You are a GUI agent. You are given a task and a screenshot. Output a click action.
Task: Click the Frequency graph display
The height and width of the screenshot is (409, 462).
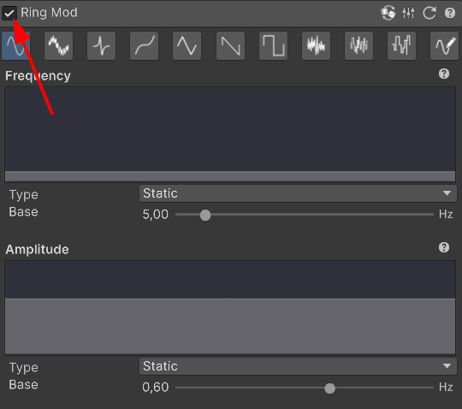(230, 134)
